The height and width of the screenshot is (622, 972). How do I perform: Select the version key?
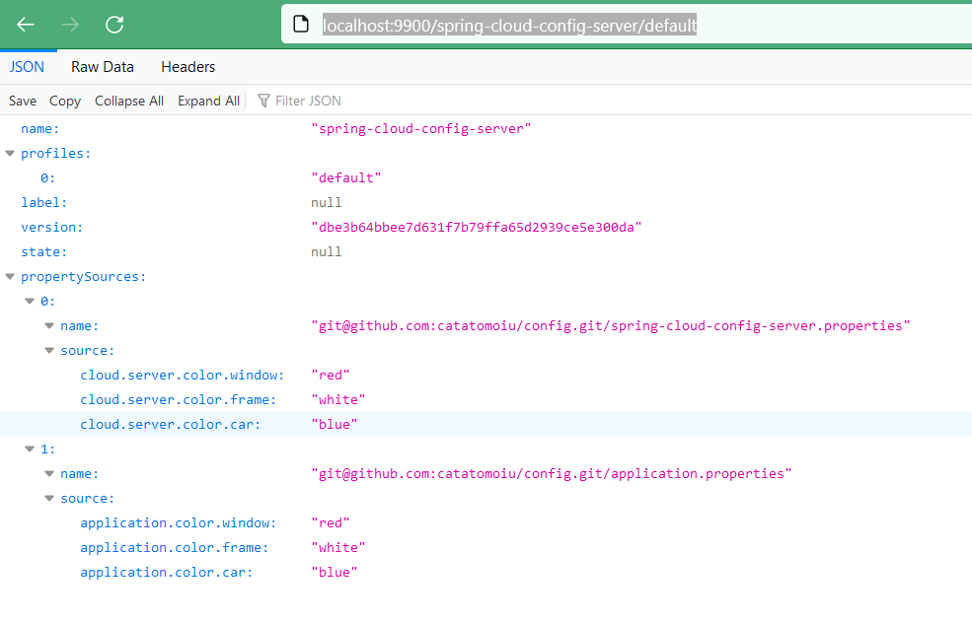(x=51, y=228)
